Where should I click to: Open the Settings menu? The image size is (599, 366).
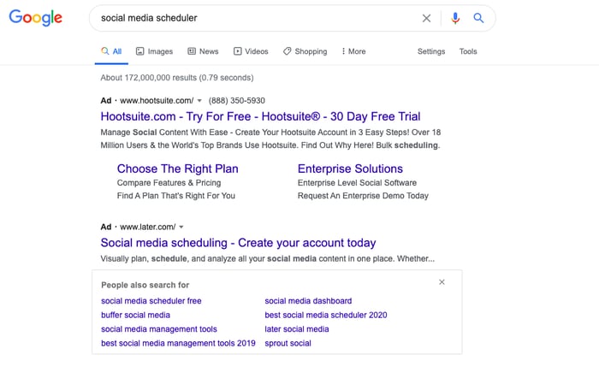click(x=431, y=51)
